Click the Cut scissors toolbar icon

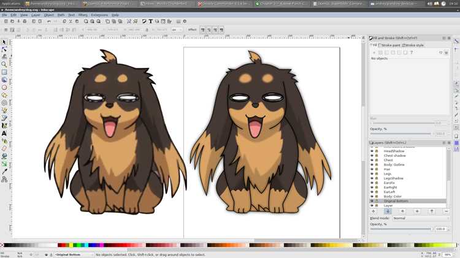click(71, 21)
